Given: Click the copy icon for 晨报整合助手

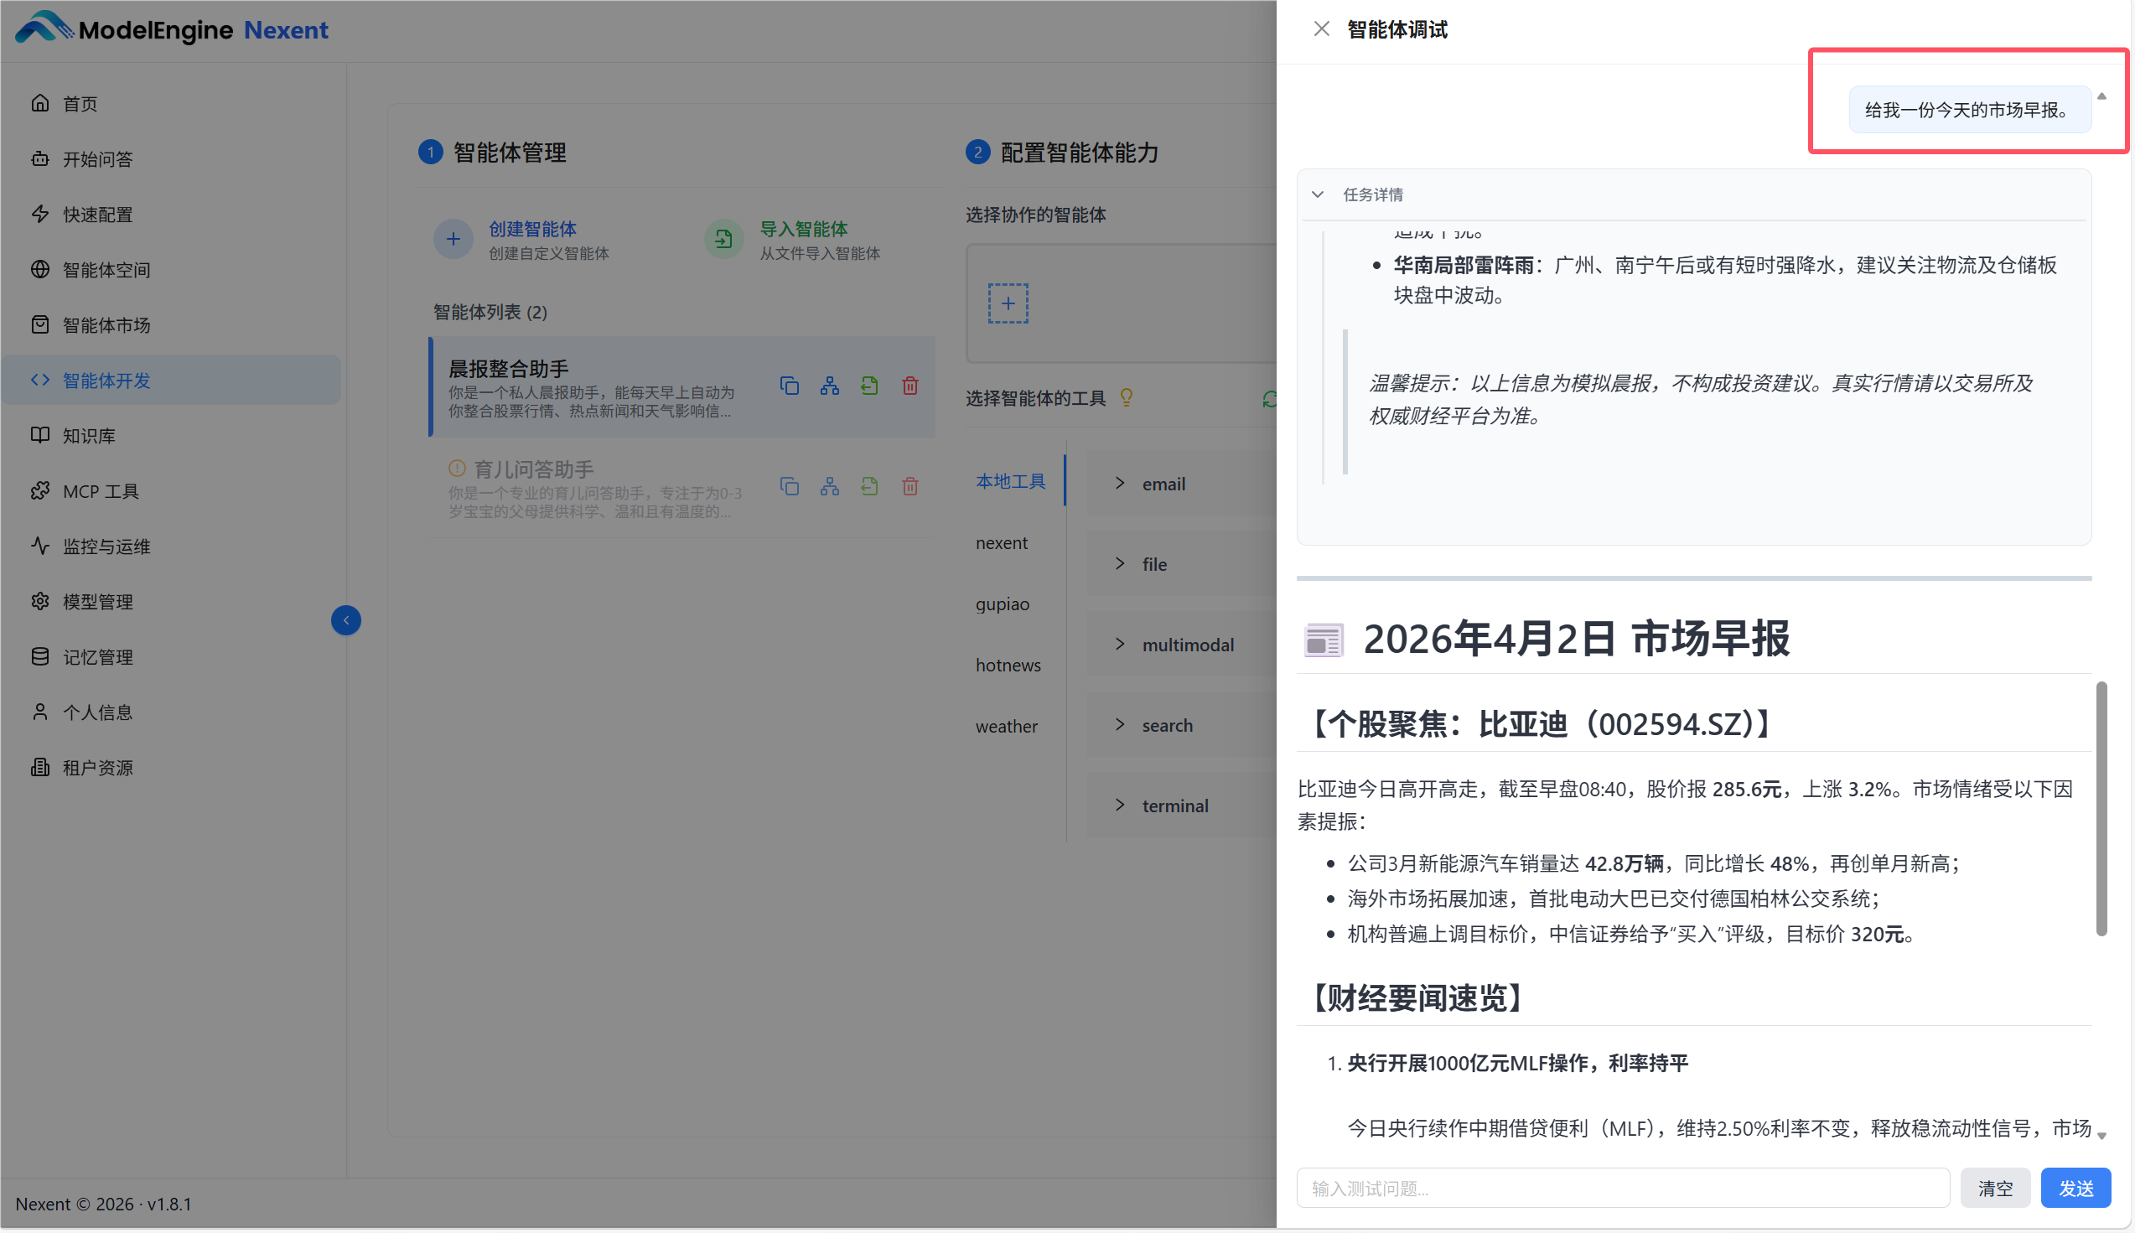Looking at the screenshot, I should point(790,386).
